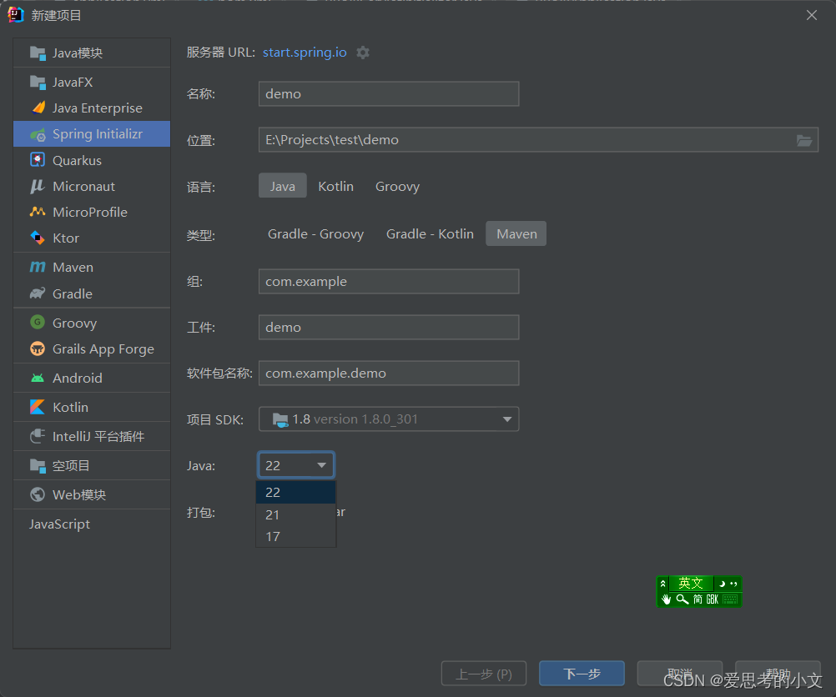Select the MicroProfile list entry
836x697 pixels.
tap(92, 212)
